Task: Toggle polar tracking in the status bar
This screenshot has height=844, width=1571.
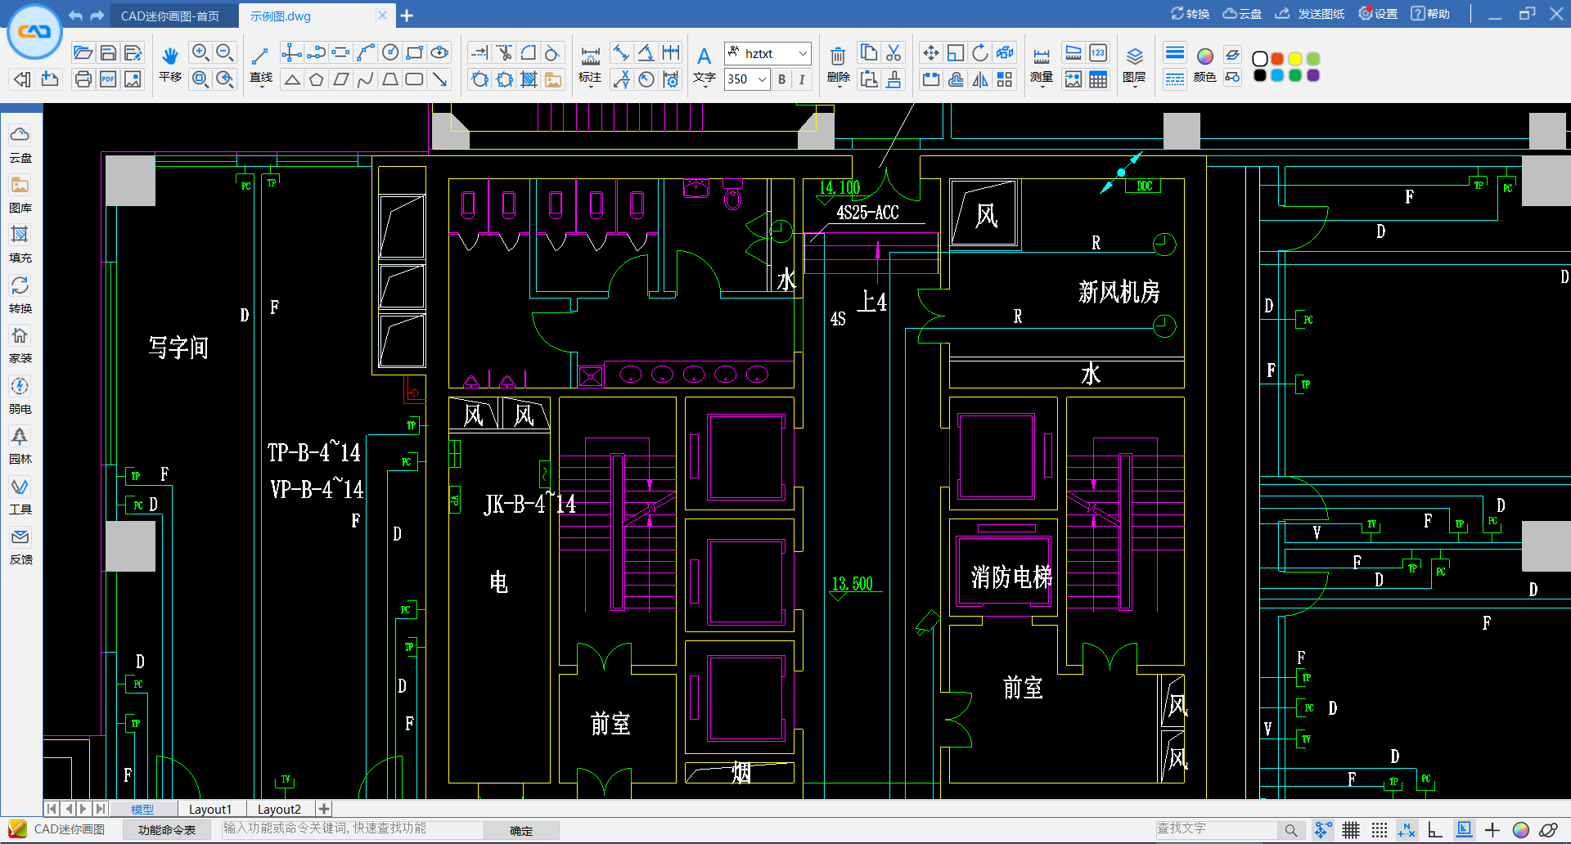Action: pos(1407,830)
